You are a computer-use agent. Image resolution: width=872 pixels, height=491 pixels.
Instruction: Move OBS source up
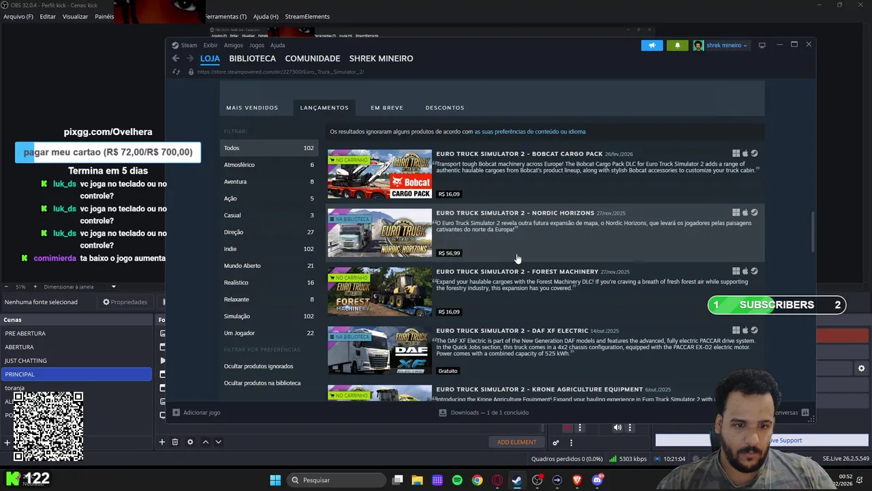coord(205,442)
